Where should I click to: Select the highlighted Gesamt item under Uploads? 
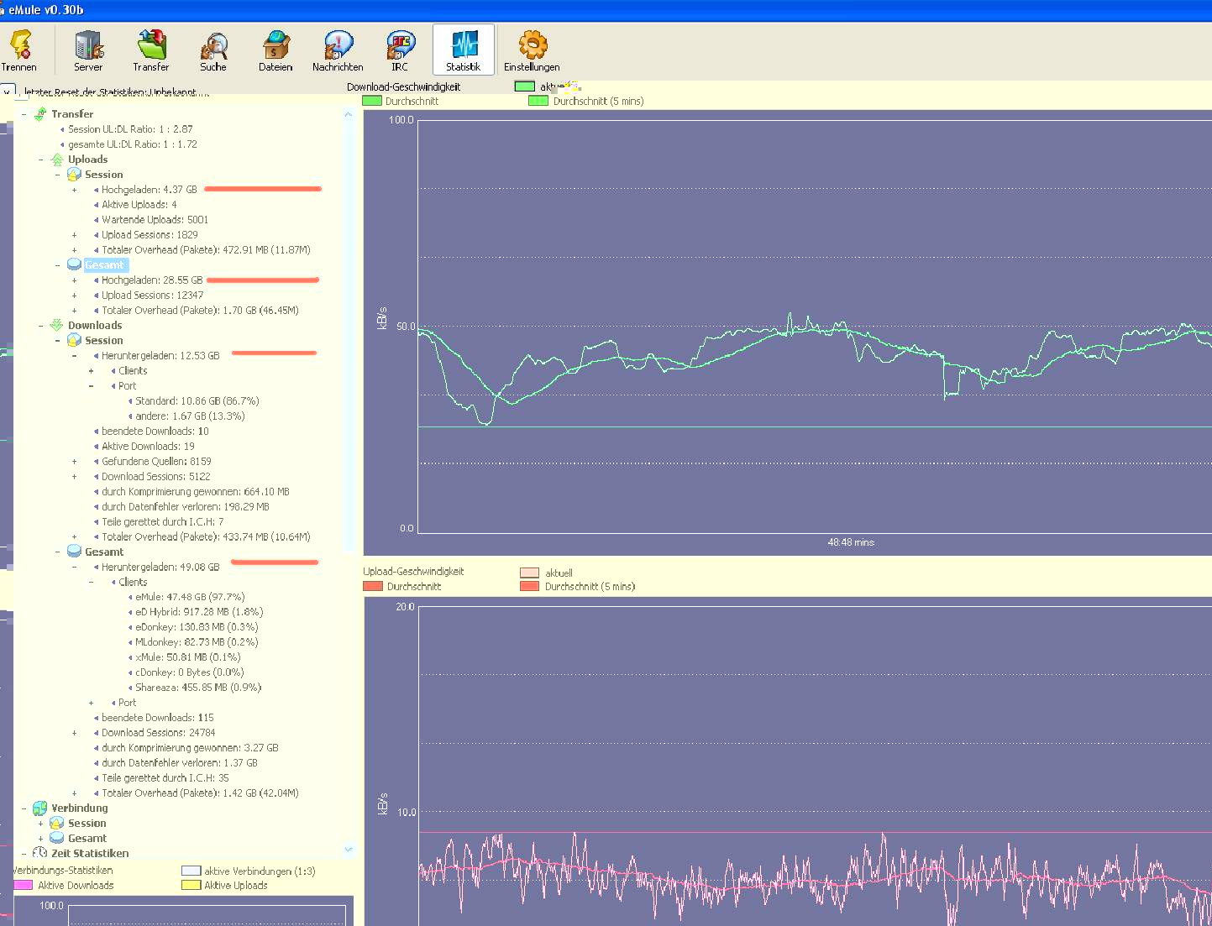104,265
